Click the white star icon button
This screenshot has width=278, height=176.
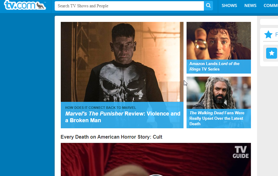click(271, 53)
